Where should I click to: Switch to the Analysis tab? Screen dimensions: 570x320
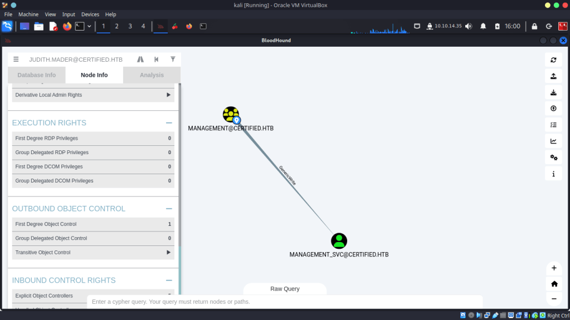(152, 75)
